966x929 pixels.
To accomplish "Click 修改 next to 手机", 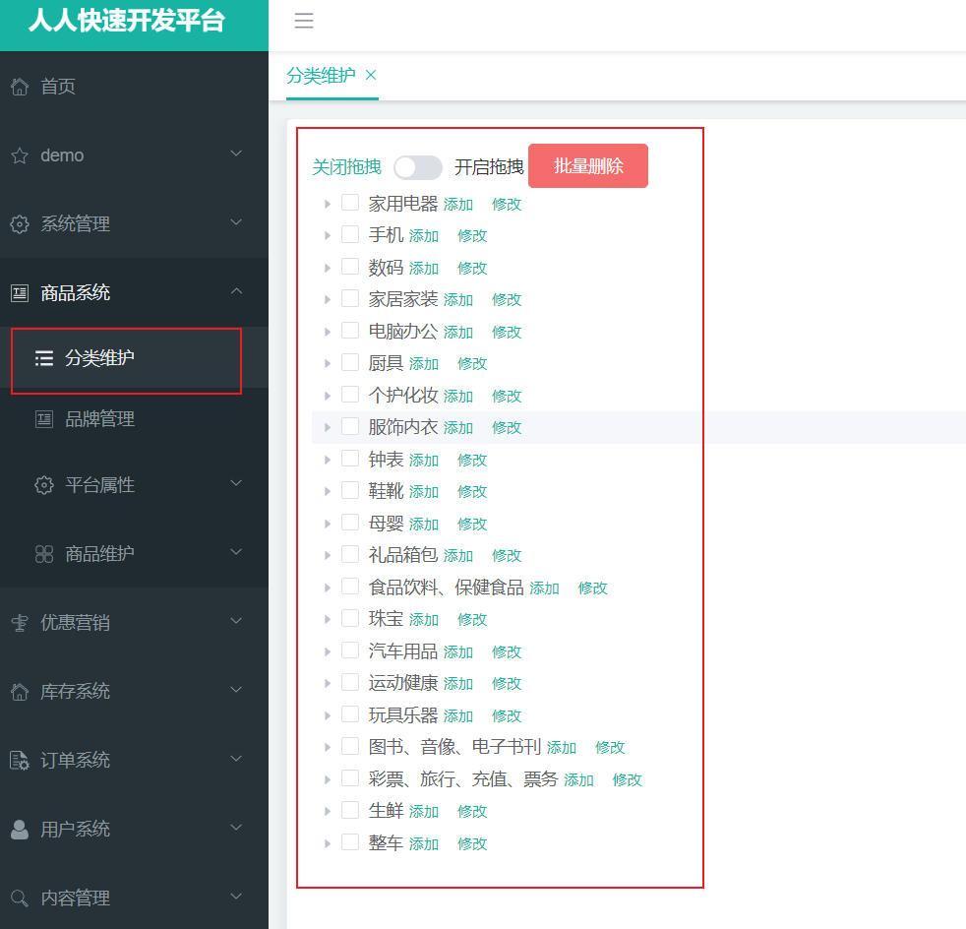I will click(x=472, y=235).
